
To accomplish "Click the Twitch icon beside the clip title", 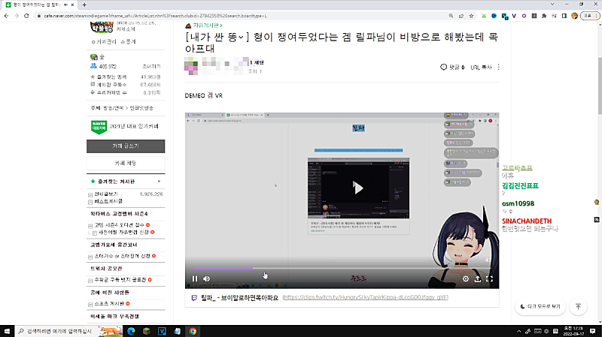I will click(x=194, y=297).
